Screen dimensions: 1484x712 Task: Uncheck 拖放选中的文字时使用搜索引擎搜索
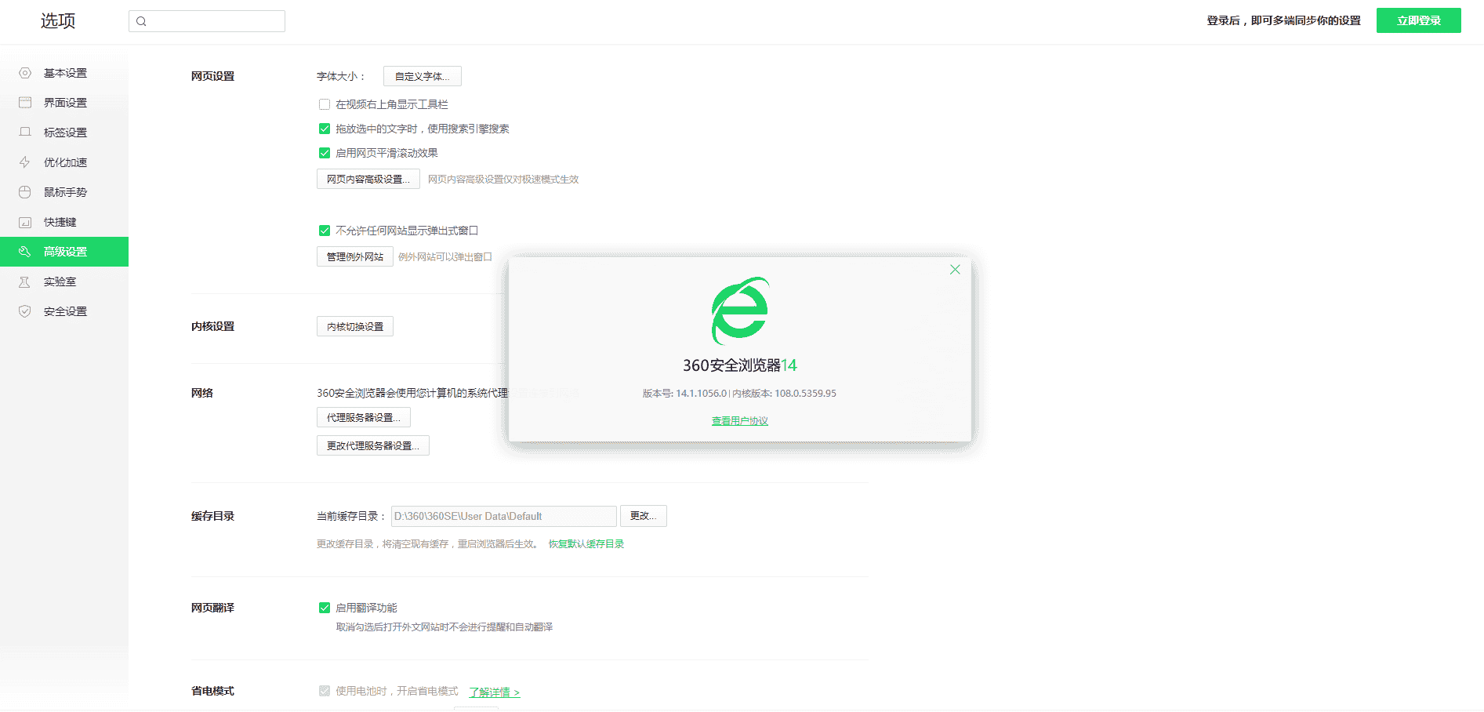[325, 129]
